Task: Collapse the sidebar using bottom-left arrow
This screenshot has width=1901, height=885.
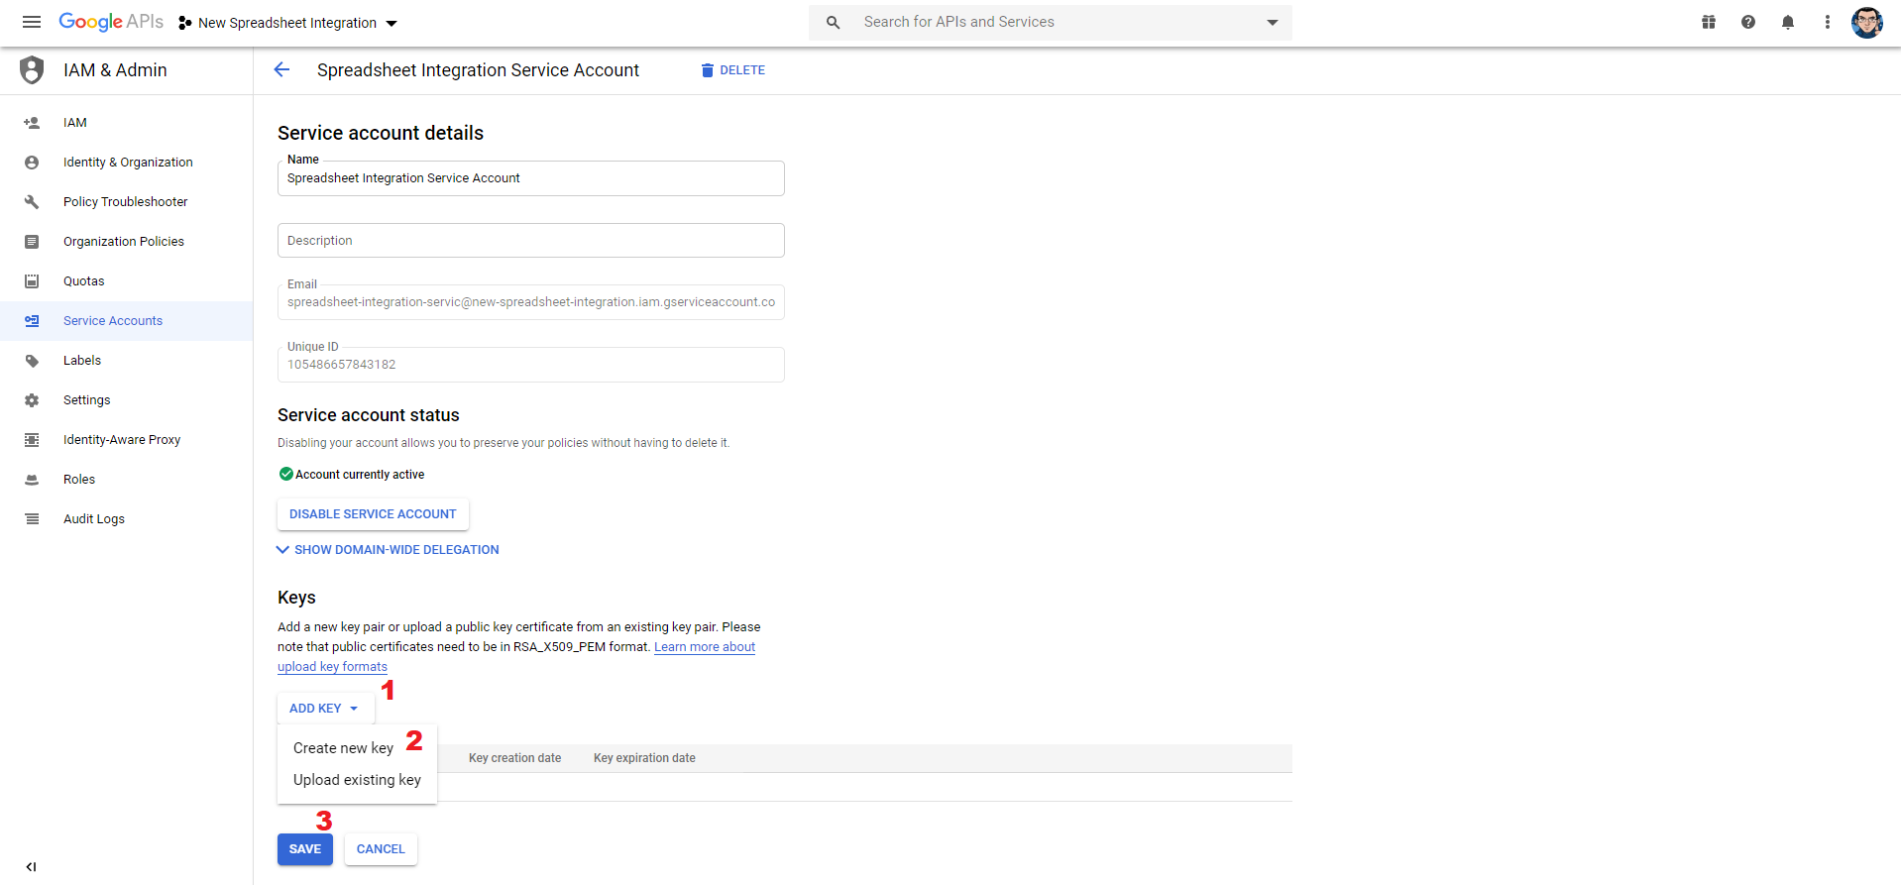Action: coord(32,866)
